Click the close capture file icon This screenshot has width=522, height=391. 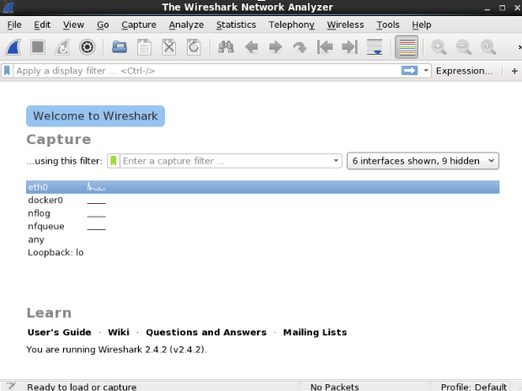pyautogui.click(x=168, y=47)
